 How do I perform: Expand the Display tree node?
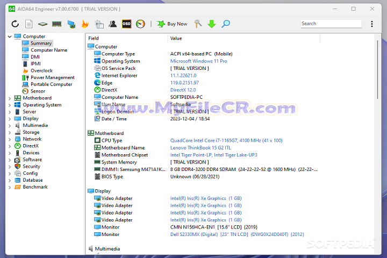(10, 119)
